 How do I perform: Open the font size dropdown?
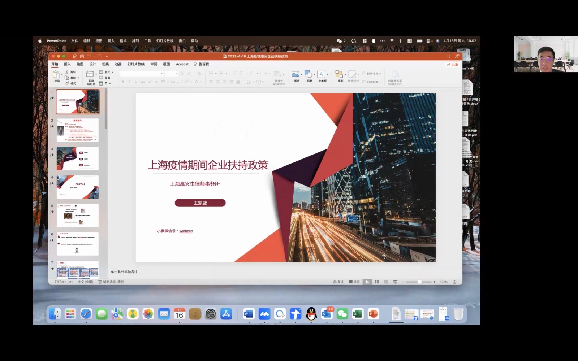[x=176, y=74]
